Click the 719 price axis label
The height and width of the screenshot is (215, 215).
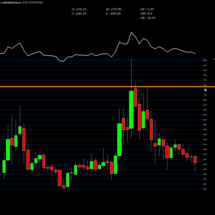pos(205,95)
